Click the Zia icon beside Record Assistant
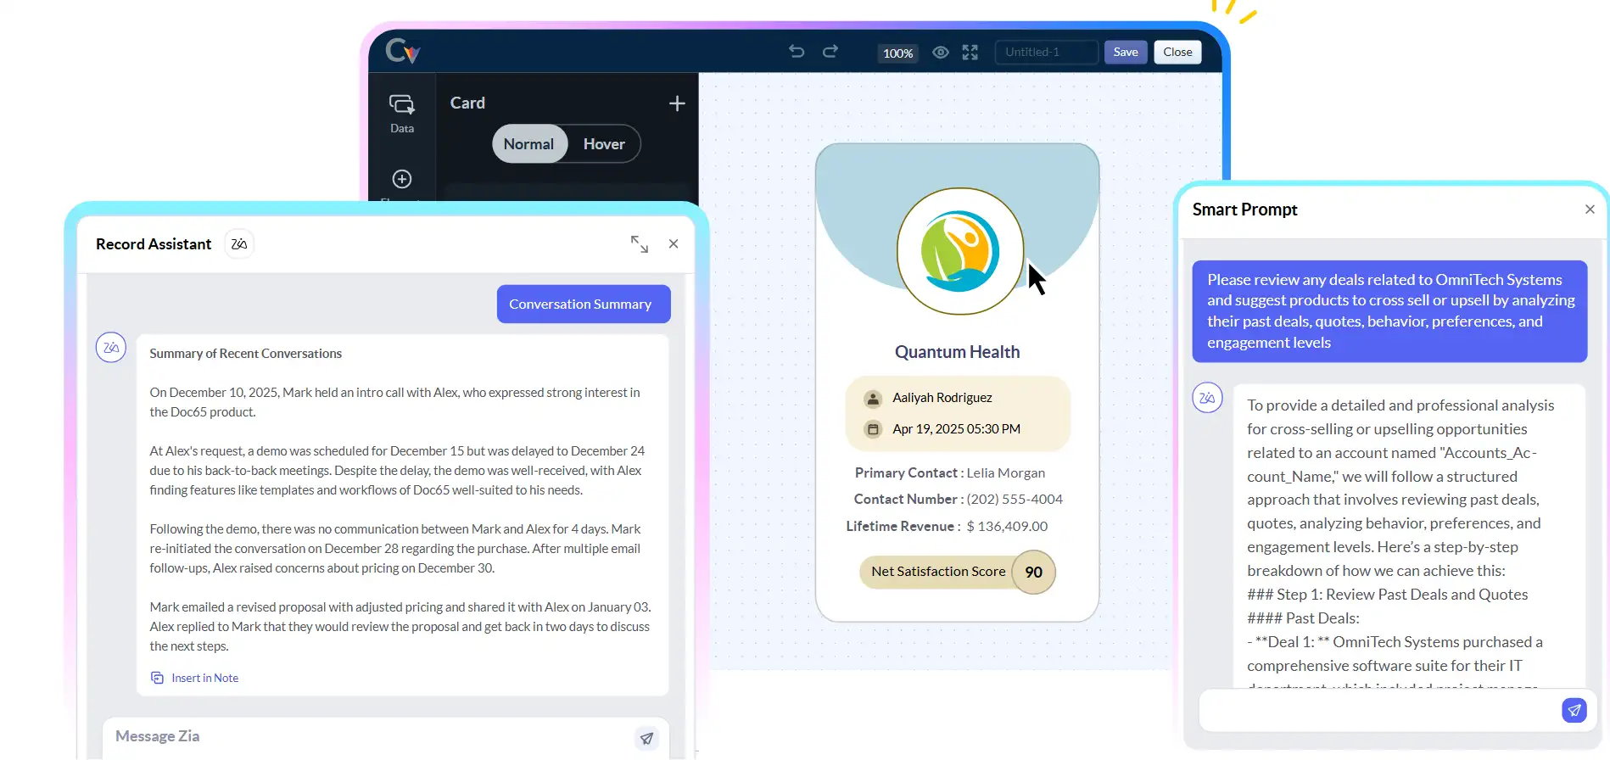The image size is (1610, 760). [239, 244]
